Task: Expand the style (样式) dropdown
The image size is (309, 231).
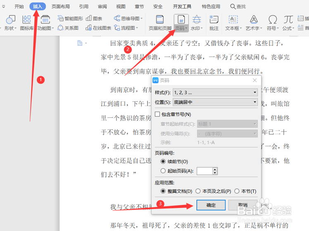Action: coord(215,92)
